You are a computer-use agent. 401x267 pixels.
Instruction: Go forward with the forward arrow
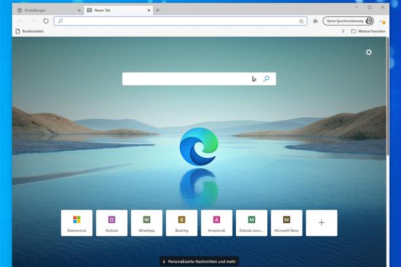(33, 21)
